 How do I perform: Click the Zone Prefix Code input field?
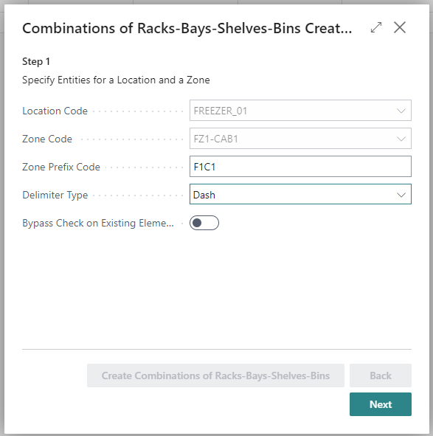coord(300,167)
